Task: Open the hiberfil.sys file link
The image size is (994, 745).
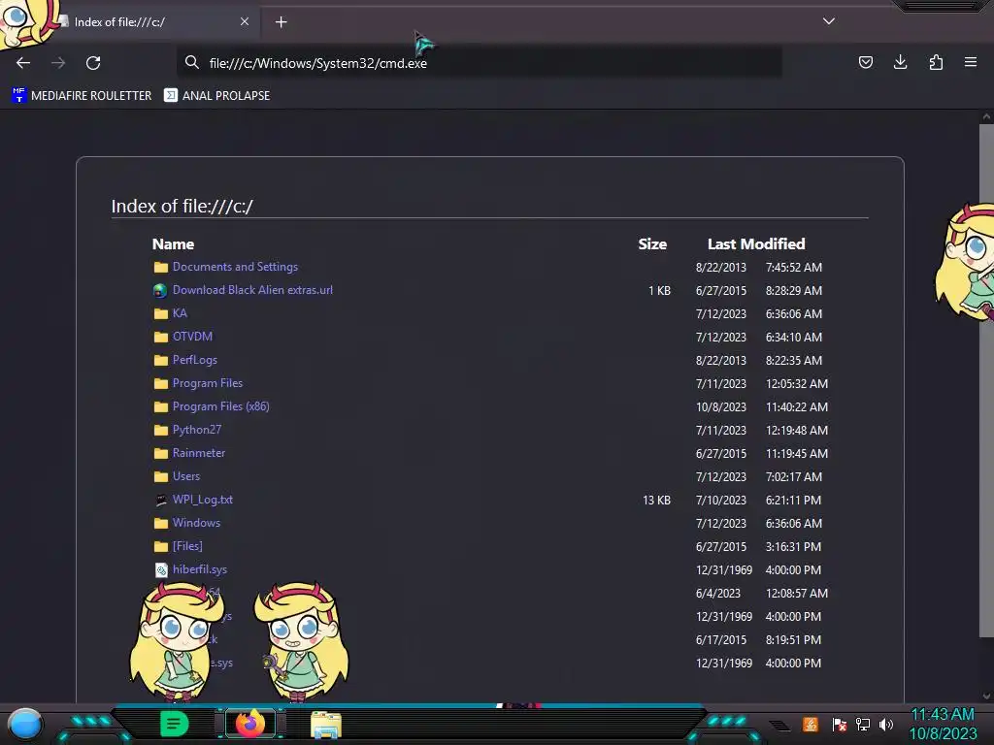Action: [x=199, y=569]
